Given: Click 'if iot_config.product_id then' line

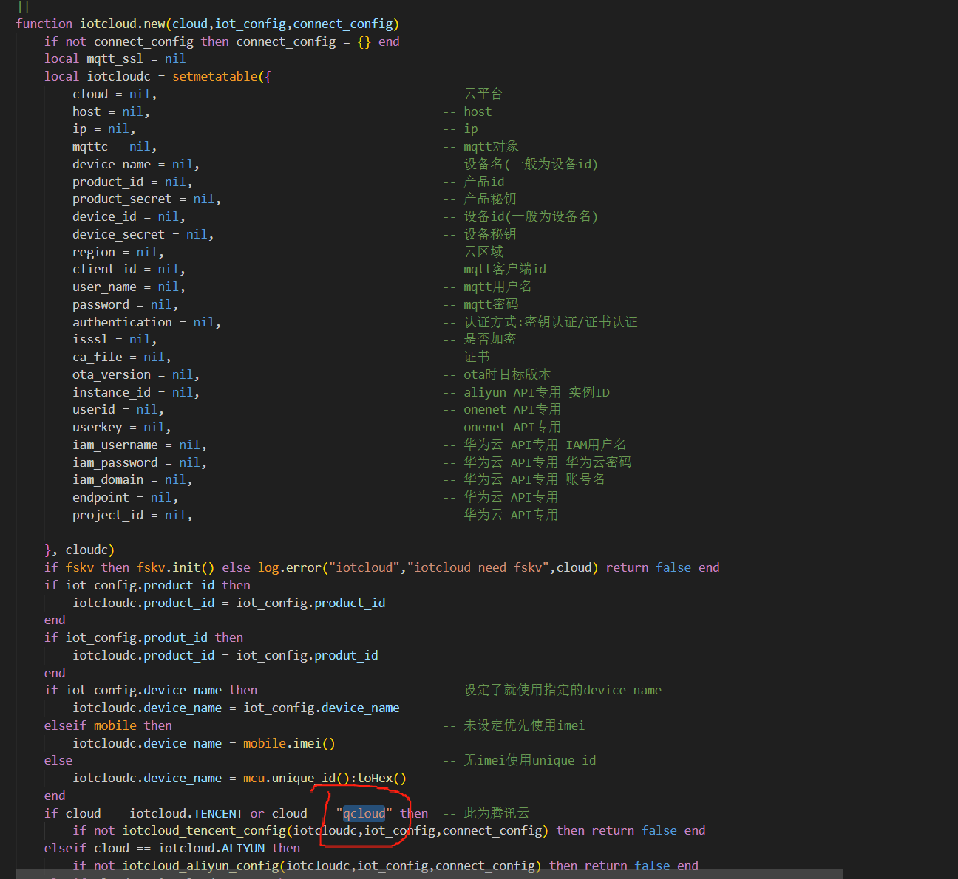Looking at the screenshot, I should click(147, 585).
